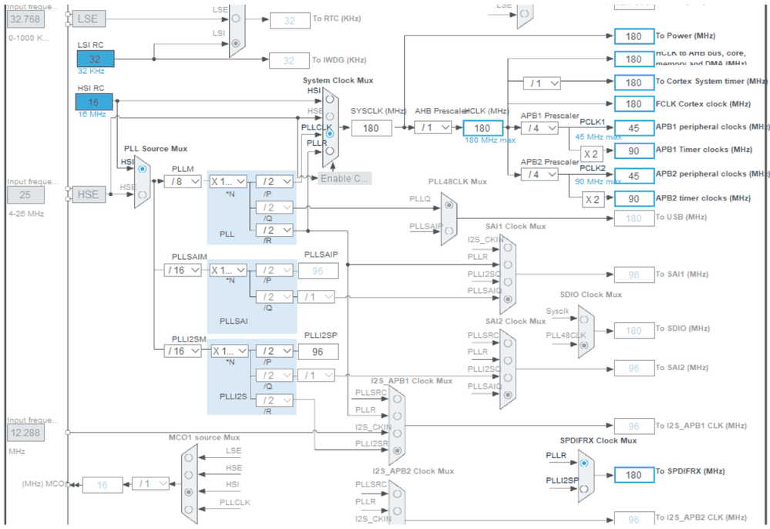This screenshot has height=529, width=770.
Task: Select PLL48CLK in SDIO Clock Mux
Action: 584,345
